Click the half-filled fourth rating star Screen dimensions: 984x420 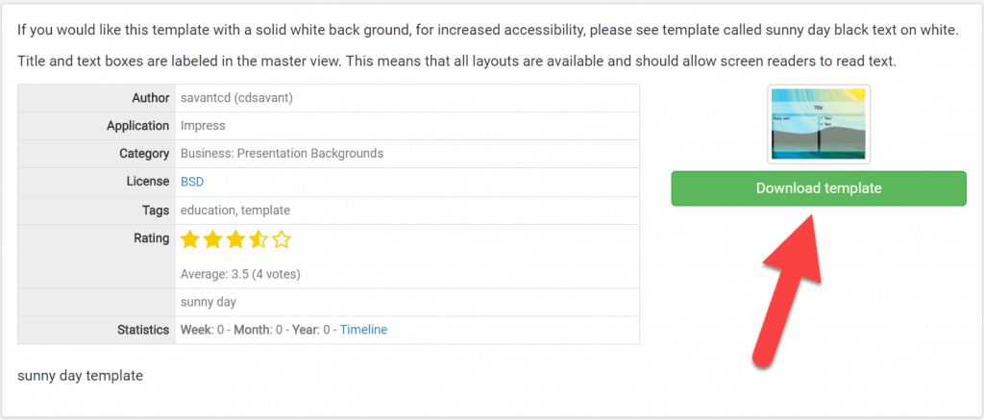tap(258, 240)
